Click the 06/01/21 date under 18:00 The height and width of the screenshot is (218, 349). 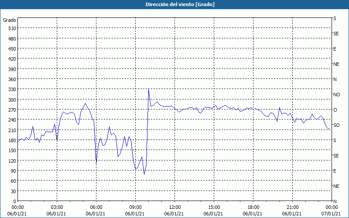pyautogui.click(x=253, y=214)
